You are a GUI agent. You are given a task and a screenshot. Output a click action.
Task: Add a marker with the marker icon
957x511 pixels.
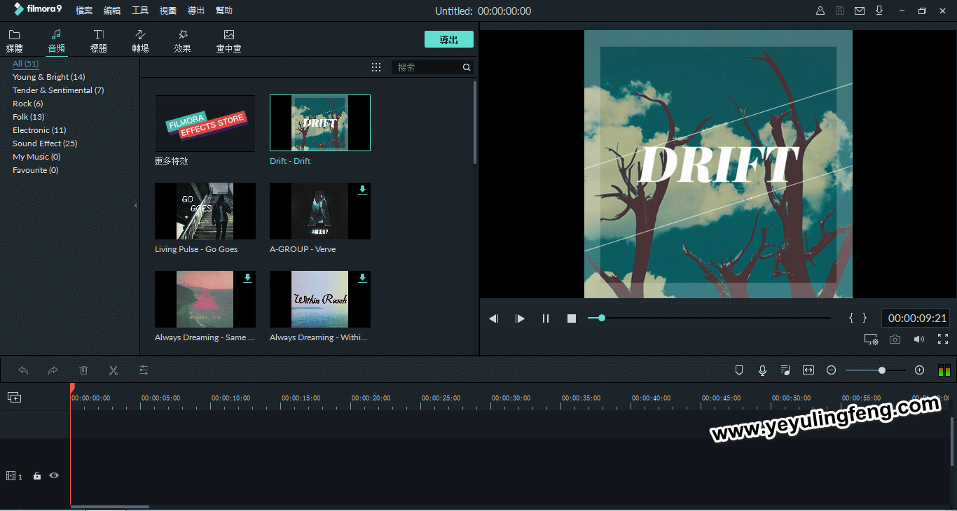(x=739, y=370)
